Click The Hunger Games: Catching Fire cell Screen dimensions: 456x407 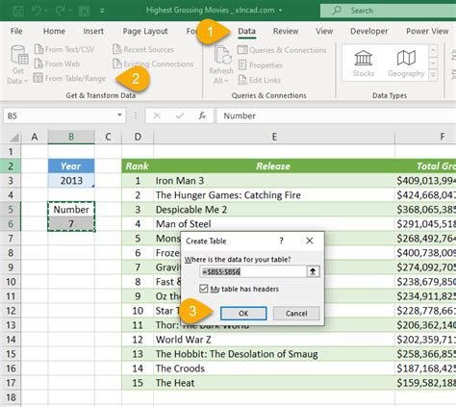(x=274, y=195)
